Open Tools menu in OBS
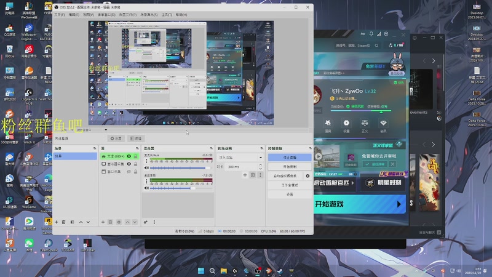The width and height of the screenshot is (492, 277). pos(167,15)
